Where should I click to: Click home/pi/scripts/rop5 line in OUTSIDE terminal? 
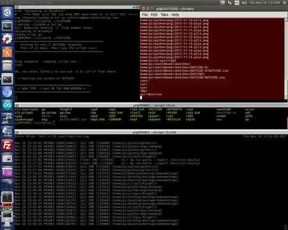coord(158,61)
